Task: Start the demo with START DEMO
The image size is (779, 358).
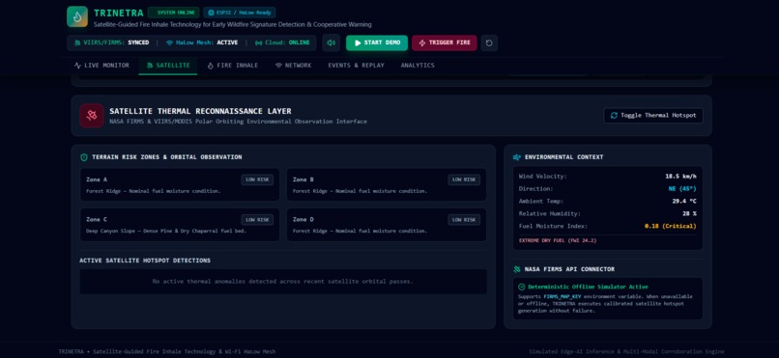Action: tap(377, 42)
